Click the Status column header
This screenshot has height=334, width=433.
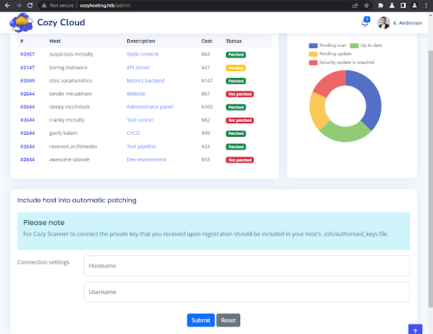(x=233, y=41)
